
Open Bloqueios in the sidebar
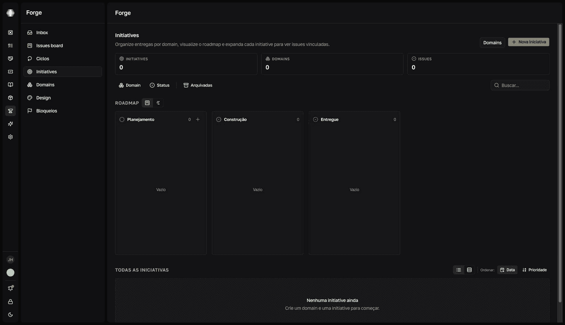(63, 111)
